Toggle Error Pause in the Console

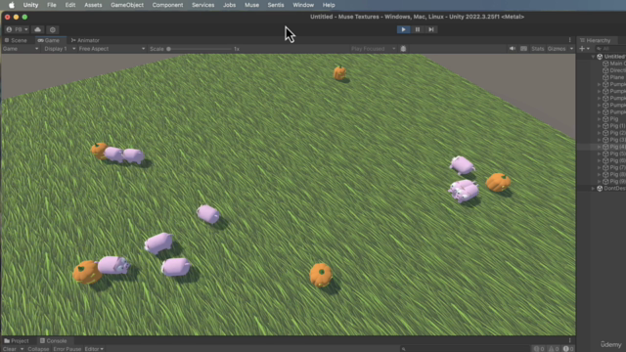click(x=67, y=349)
